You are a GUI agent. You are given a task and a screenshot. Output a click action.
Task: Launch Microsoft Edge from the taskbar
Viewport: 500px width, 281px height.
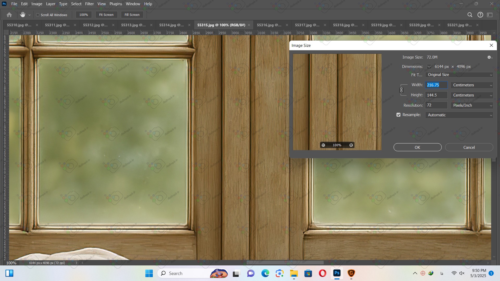pyautogui.click(x=265, y=273)
